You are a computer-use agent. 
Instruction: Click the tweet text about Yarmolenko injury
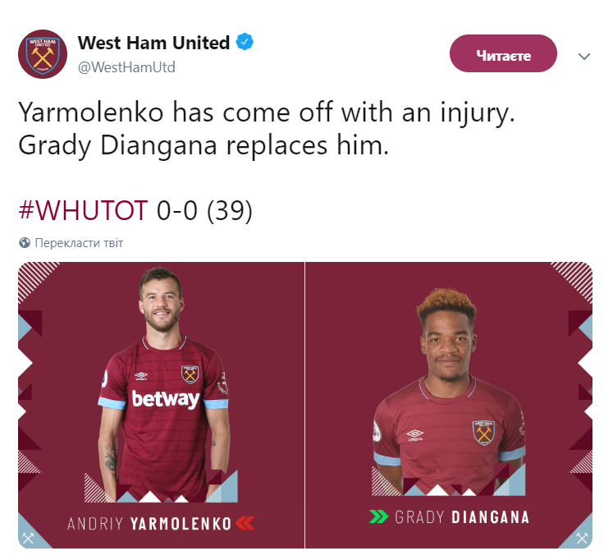coord(266,129)
